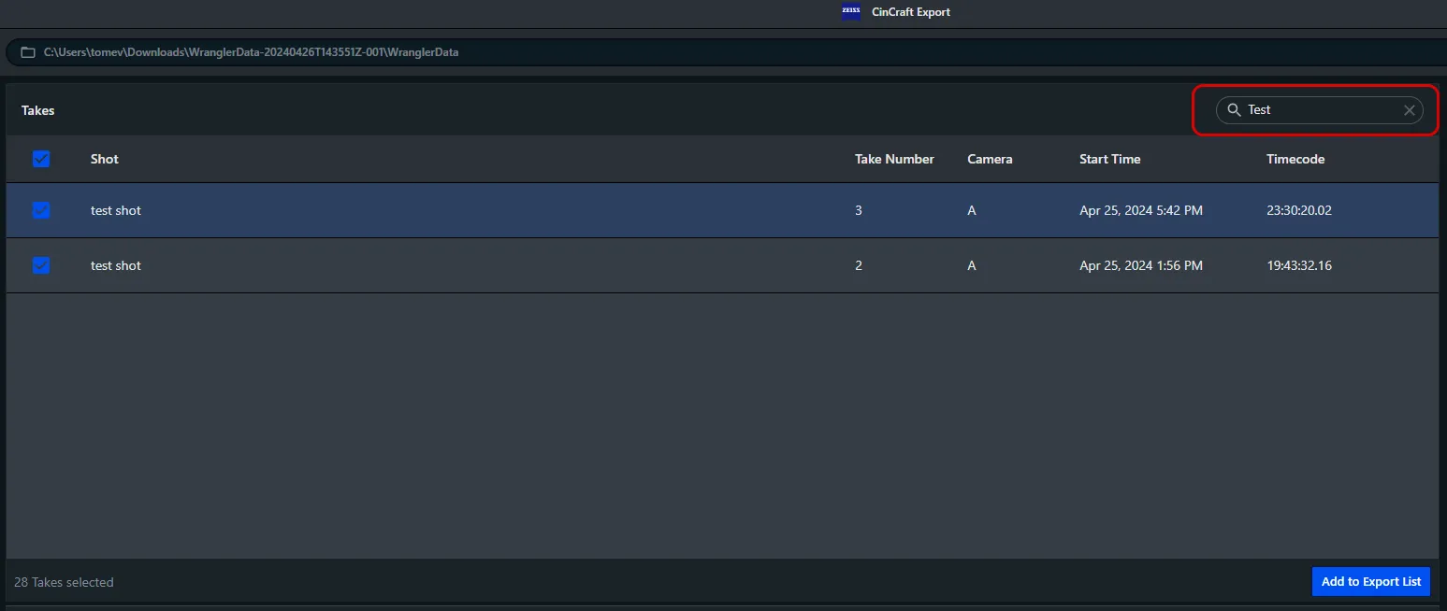Image resolution: width=1447 pixels, height=611 pixels.
Task: Clear the Test search with the X icon
Action: (1410, 110)
